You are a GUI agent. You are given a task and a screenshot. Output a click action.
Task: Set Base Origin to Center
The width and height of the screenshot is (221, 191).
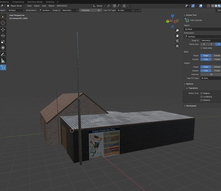216,56
